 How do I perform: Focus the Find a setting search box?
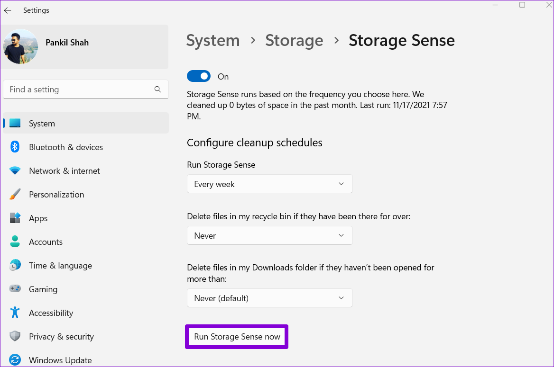coord(86,90)
